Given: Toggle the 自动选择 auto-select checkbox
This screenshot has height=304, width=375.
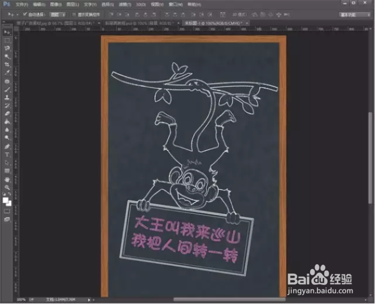Looking at the screenshot, I should pos(25,15).
